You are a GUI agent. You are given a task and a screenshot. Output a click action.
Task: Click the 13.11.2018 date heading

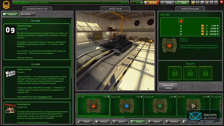[35, 21]
